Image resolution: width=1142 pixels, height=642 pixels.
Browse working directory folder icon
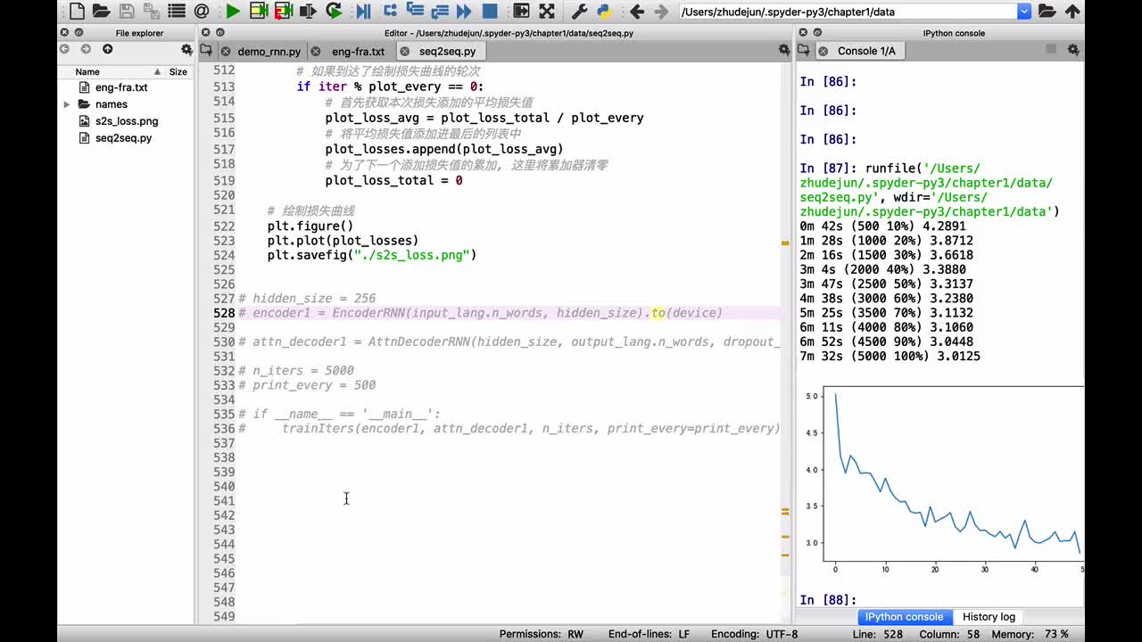pyautogui.click(x=1047, y=12)
